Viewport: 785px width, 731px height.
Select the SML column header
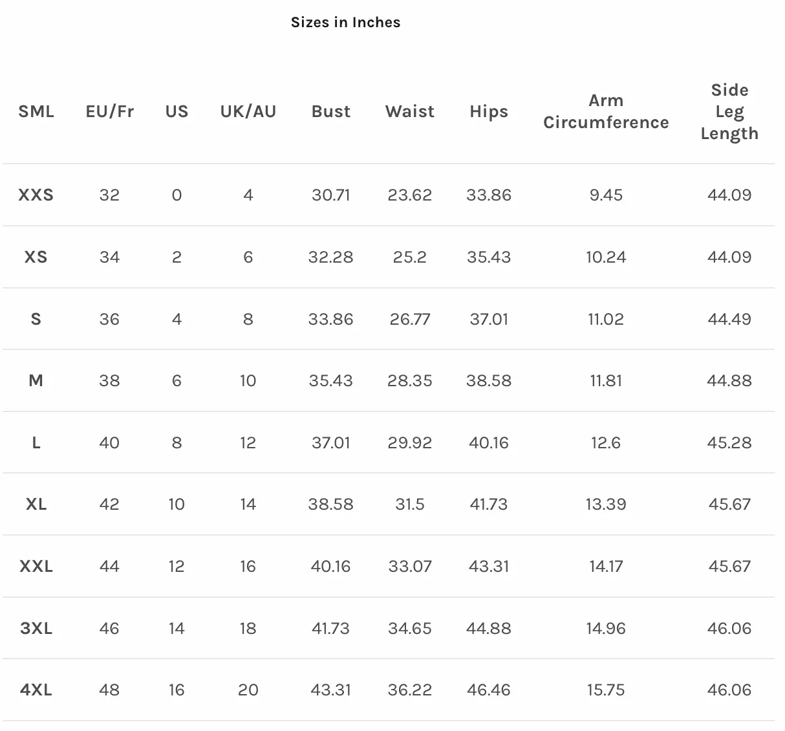coord(36,111)
